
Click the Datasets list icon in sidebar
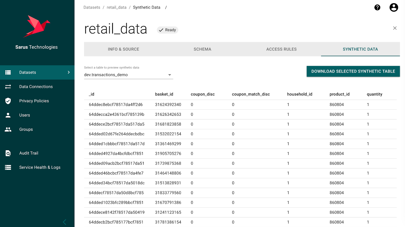coord(8,73)
